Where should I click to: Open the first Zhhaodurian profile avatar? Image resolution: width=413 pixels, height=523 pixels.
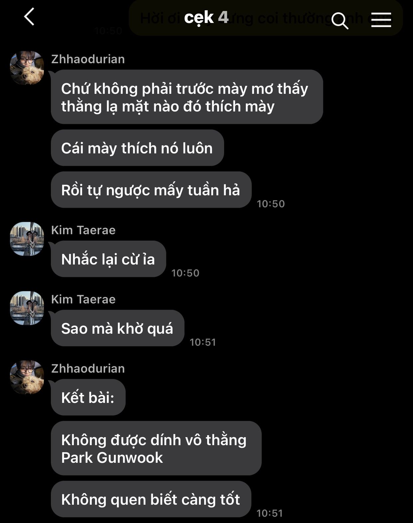coord(27,68)
